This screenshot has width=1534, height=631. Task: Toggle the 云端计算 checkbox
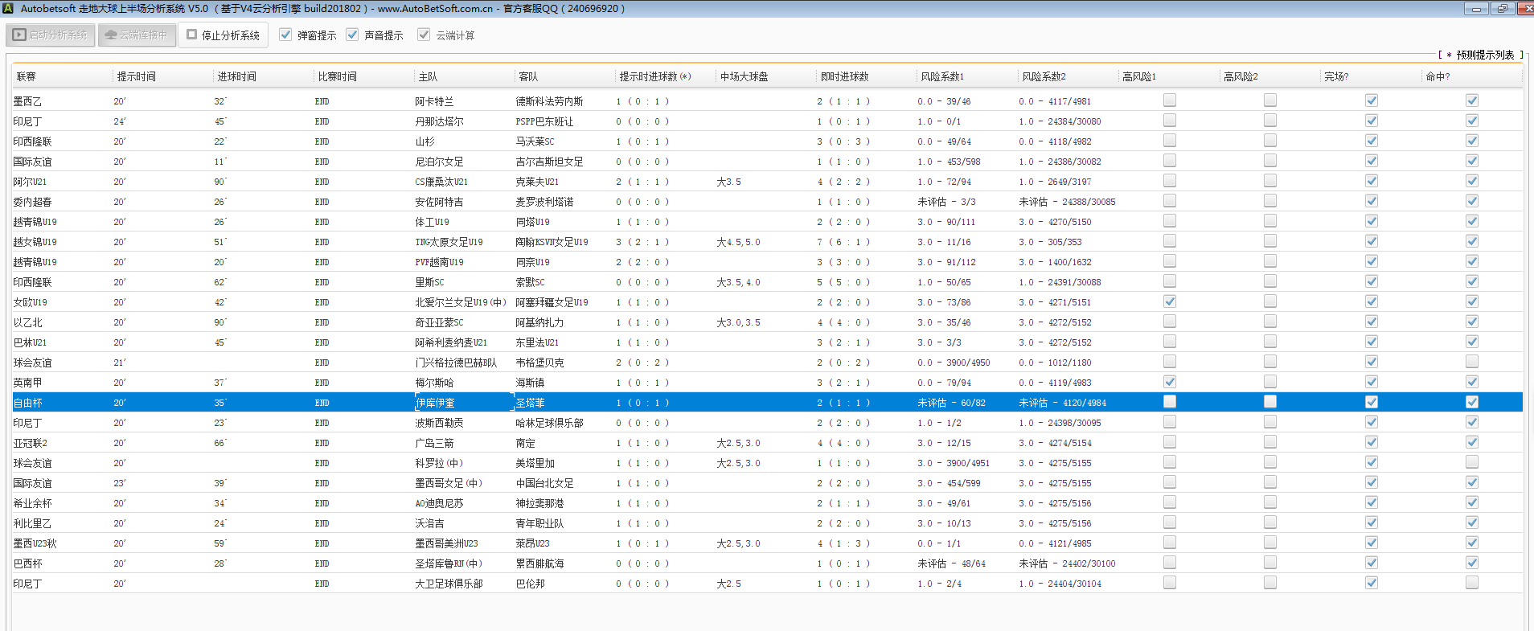pyautogui.click(x=424, y=35)
